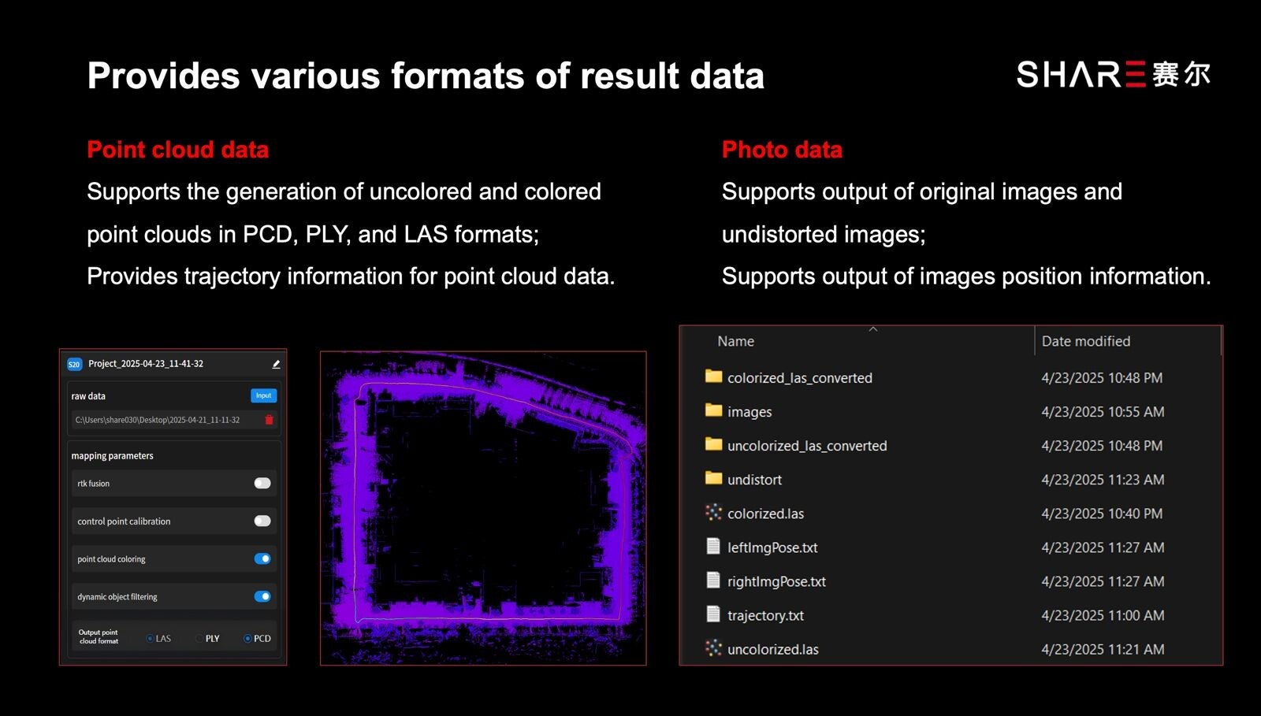Click the red trash icon for raw data path
The image size is (1261, 716).
coord(269,420)
